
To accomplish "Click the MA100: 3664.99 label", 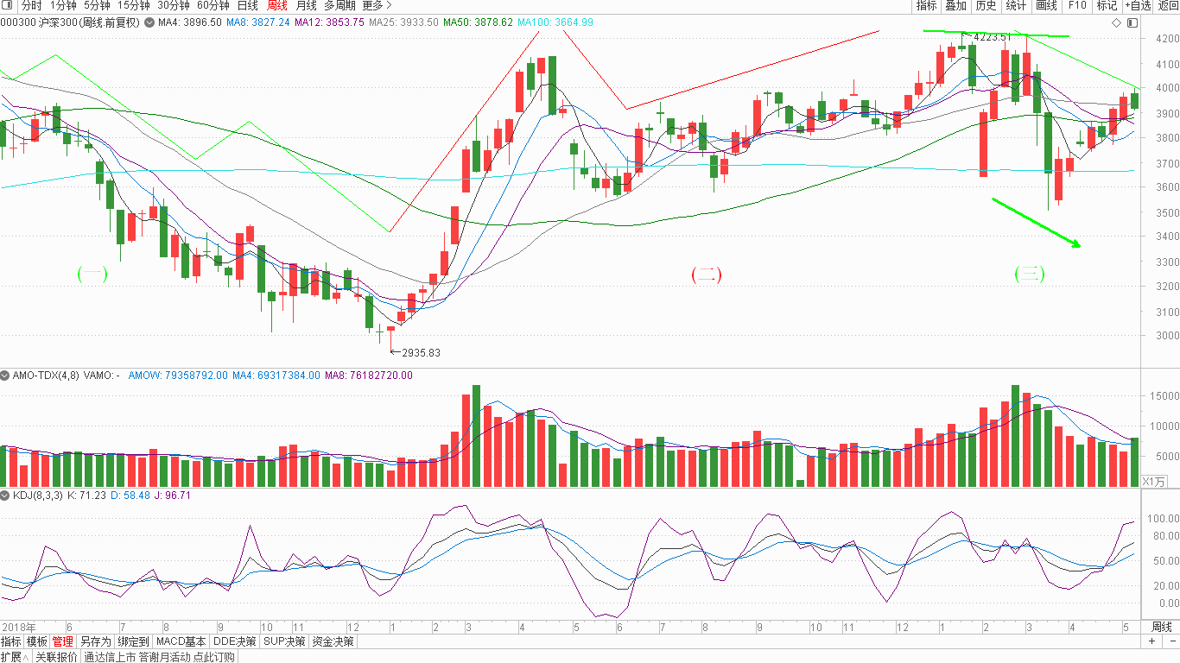I will pyautogui.click(x=555, y=22).
